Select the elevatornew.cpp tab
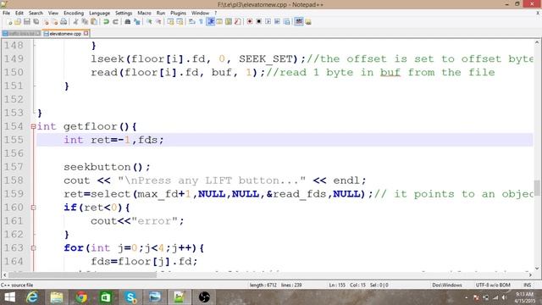Image resolution: width=542 pixels, height=305 pixels. pyautogui.click(x=65, y=34)
